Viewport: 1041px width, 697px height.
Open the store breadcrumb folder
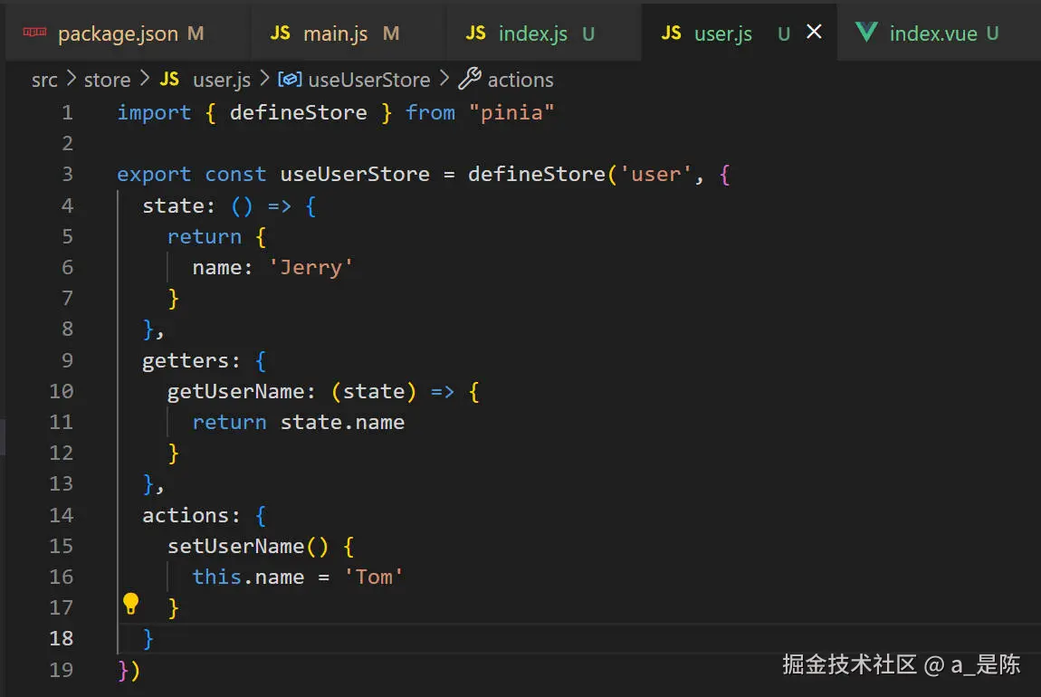click(x=107, y=81)
